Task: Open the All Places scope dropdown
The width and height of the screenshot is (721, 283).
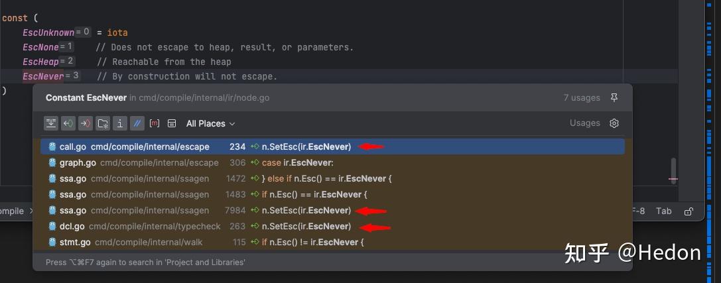Action: 210,123
